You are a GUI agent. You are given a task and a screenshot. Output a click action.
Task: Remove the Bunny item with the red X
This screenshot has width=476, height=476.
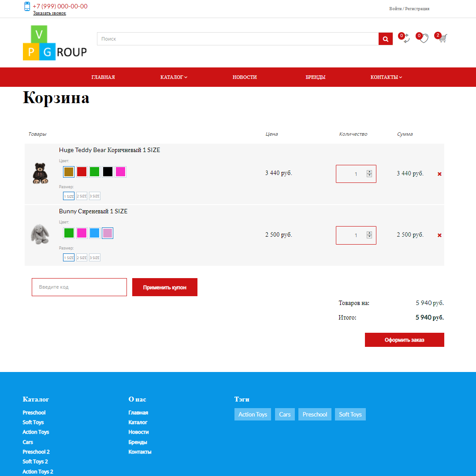click(x=439, y=235)
